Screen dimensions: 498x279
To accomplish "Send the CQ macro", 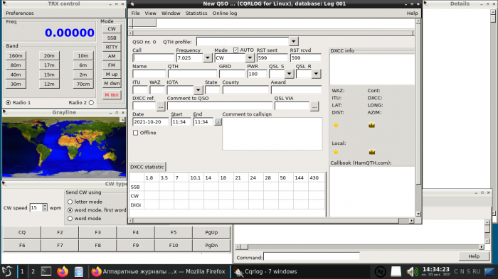I will [x=22, y=232].
